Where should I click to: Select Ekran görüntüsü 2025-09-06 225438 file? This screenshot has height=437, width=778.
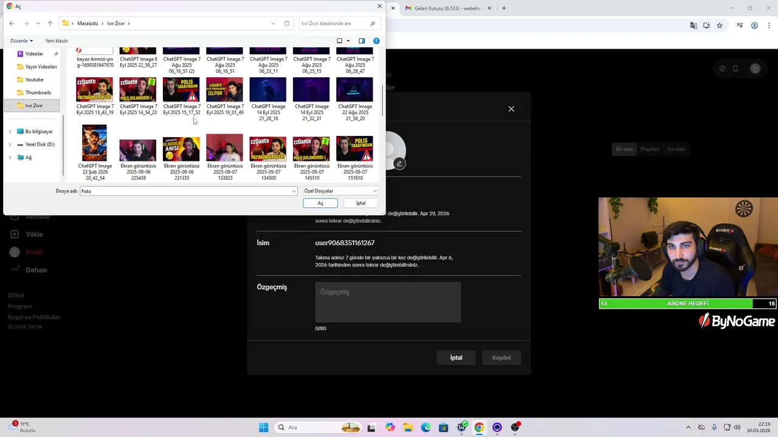pyautogui.click(x=137, y=160)
